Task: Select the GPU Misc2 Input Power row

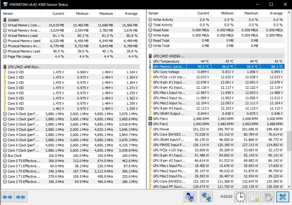Action: point(217,171)
